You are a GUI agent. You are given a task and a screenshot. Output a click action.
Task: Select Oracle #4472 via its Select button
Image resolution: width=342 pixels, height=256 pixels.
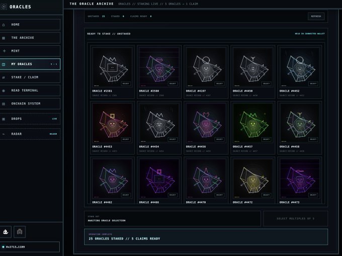(x=267, y=195)
